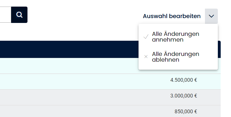Screen dimensions: 231x117
Task: Focus the search text field
Action: point(5,15)
